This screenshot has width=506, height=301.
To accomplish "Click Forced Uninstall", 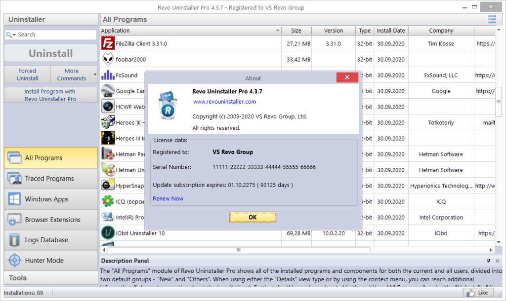I will click(x=28, y=75).
